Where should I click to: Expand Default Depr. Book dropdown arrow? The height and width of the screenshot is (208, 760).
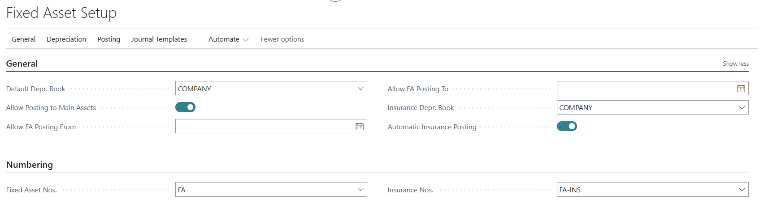coord(360,89)
